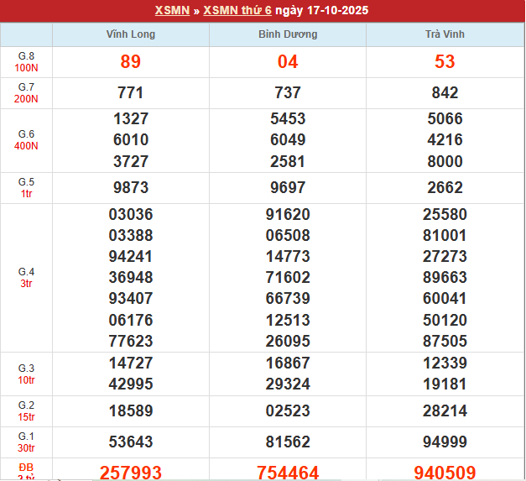Click Bình Dương G.5 result 9697
Viewport: 526px width, 481px height.
[x=288, y=188]
